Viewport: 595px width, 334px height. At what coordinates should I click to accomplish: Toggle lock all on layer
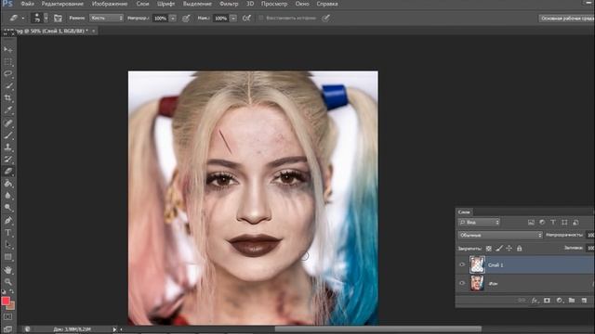tap(519, 249)
